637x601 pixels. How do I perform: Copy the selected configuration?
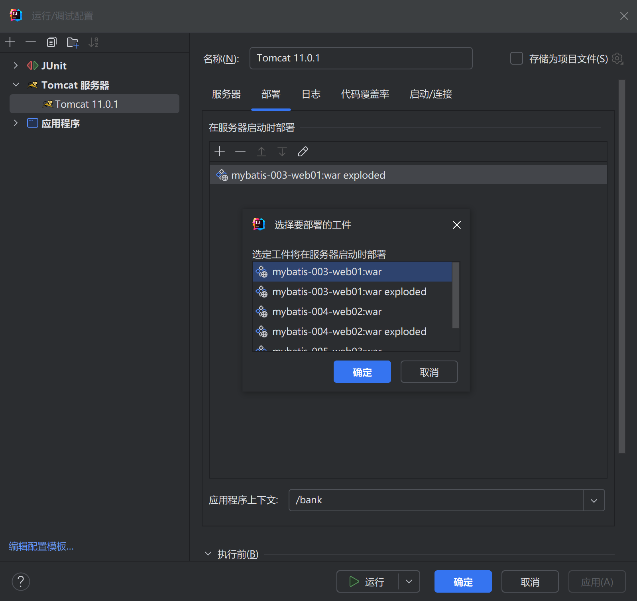pos(51,42)
